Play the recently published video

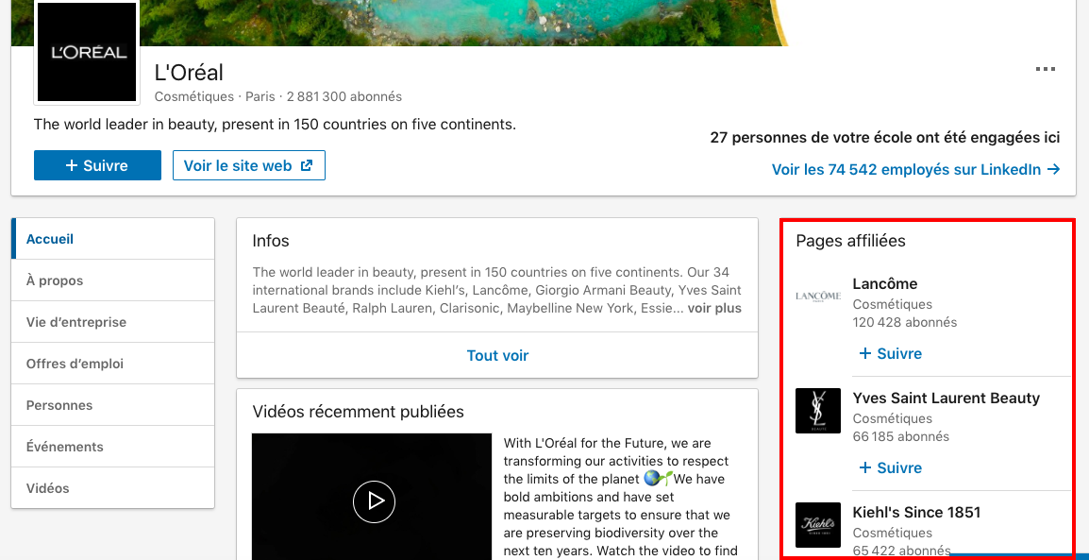(x=374, y=501)
